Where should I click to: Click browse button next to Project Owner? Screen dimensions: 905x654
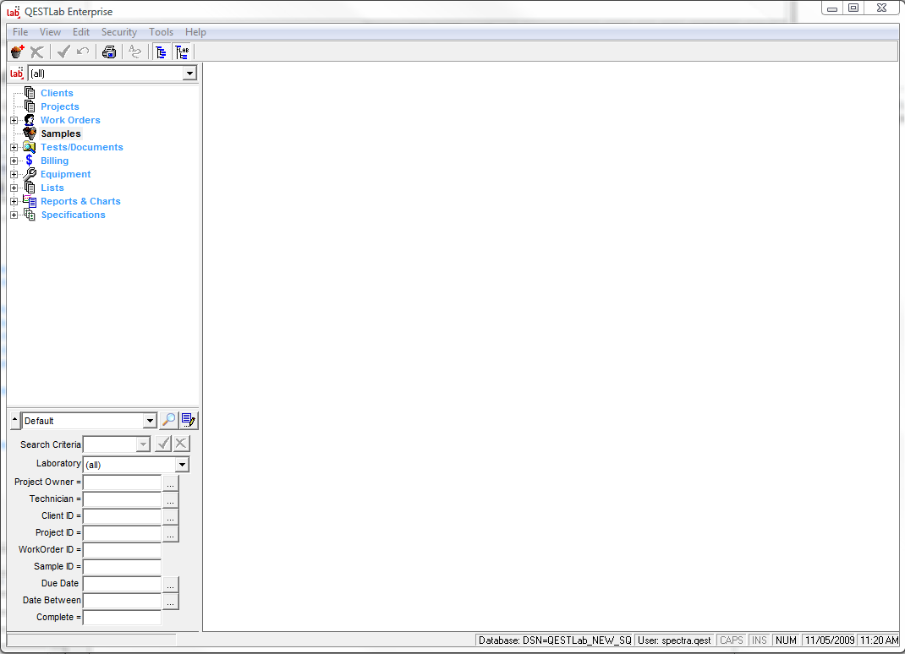point(171,483)
